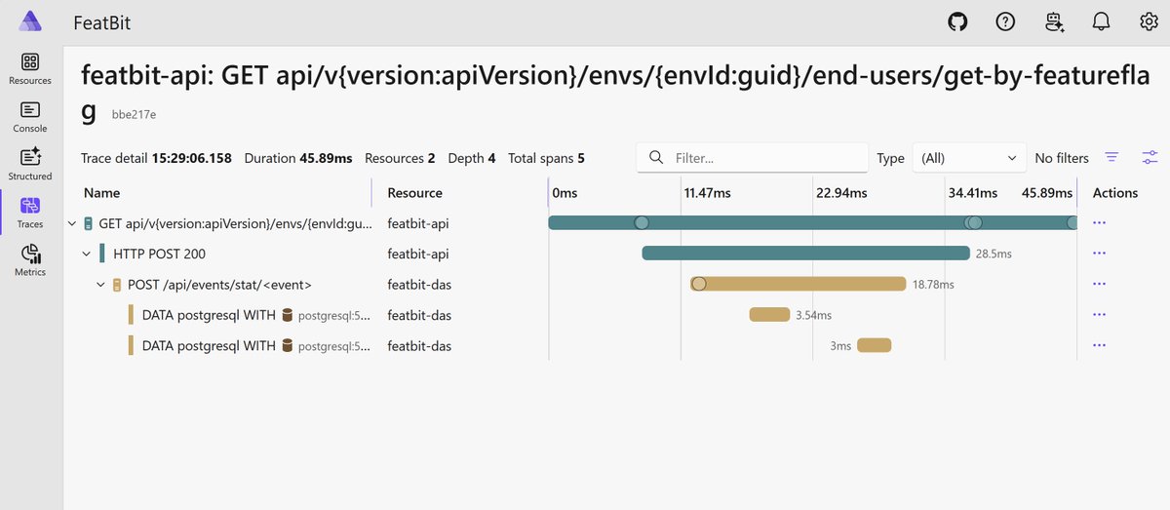Viewport: 1170px width, 510px height.
Task: Open the notifications bell
Action: pos(1102,21)
